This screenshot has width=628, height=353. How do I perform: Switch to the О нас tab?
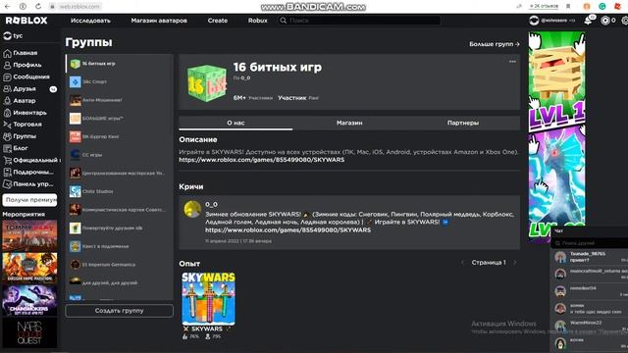[235, 123]
